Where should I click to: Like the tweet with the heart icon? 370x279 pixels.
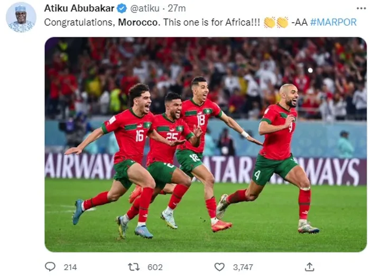pyautogui.click(x=219, y=267)
